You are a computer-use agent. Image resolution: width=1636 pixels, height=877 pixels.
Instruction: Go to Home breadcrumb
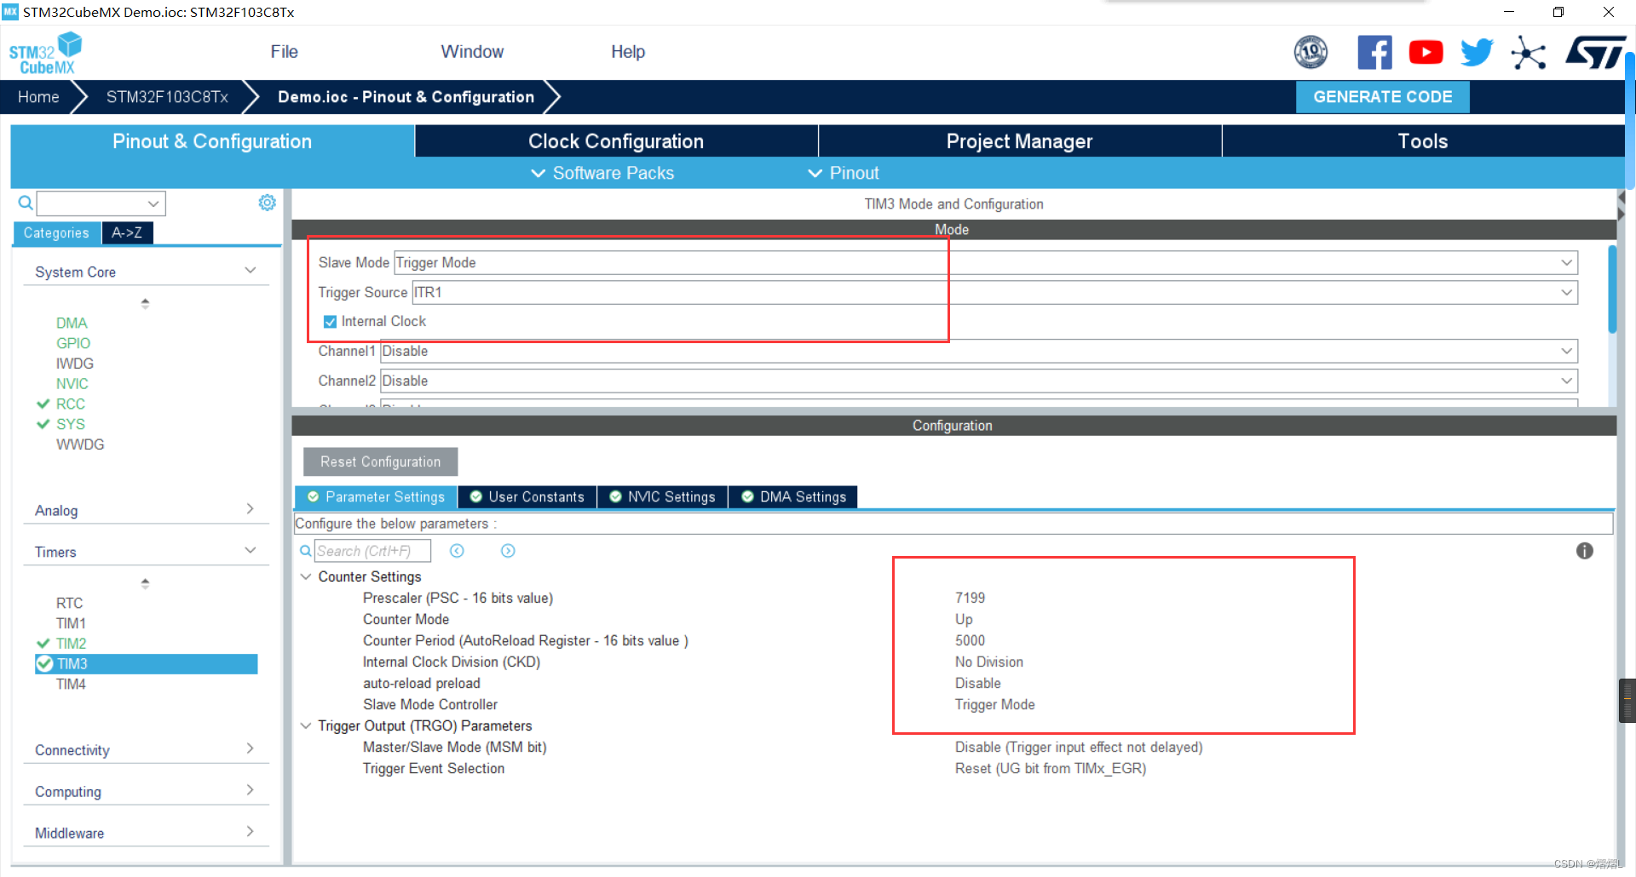38,97
